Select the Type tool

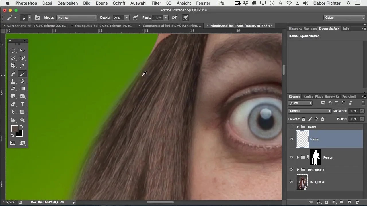pos(22,104)
